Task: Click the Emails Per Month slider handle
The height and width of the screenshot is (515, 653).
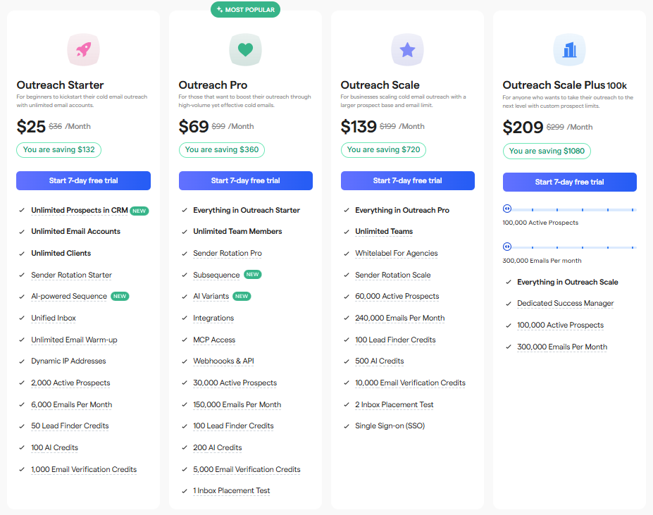Action: coord(506,247)
